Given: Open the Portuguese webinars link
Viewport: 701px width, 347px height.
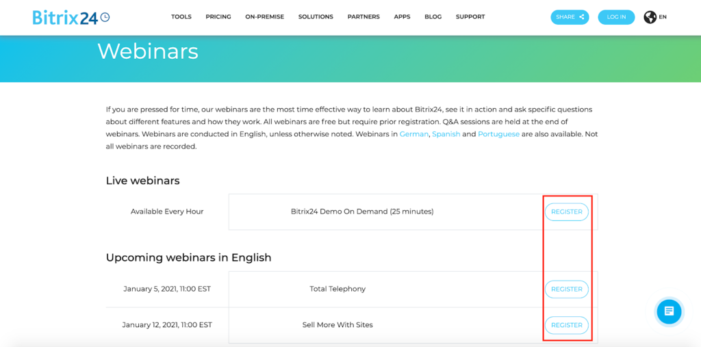Looking at the screenshot, I should 498,134.
